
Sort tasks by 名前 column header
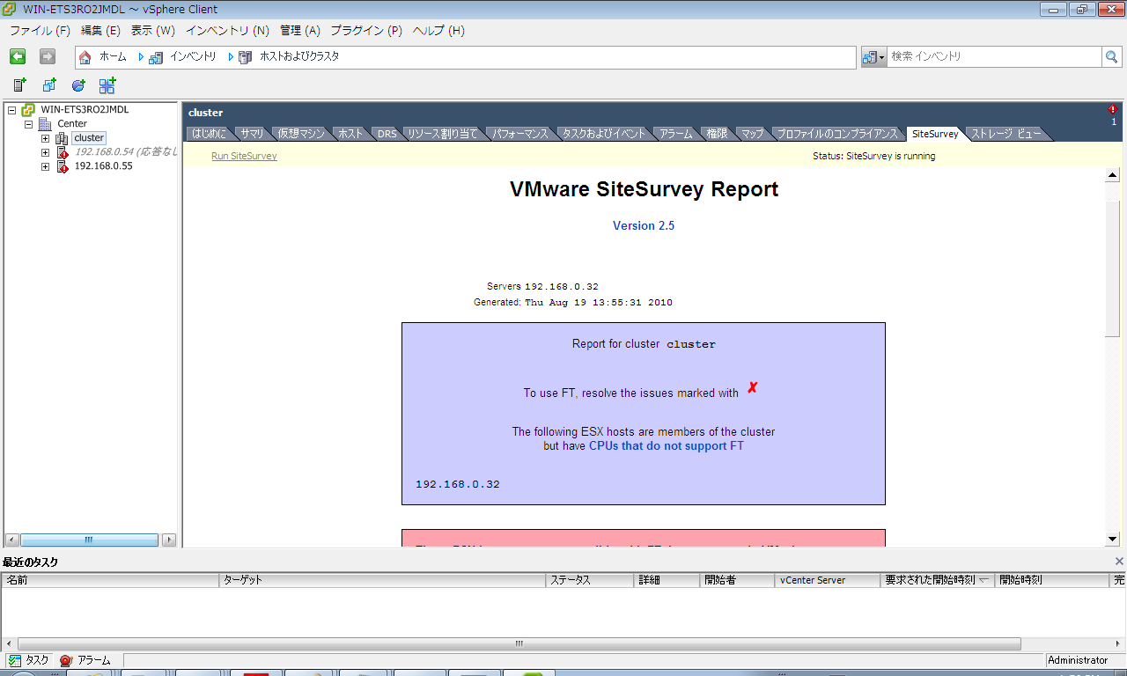click(x=110, y=581)
